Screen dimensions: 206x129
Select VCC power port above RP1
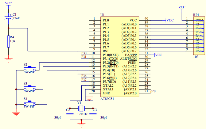(182, 7)
